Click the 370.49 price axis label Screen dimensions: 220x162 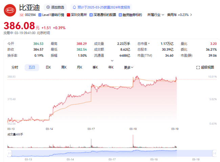coord(12,99)
